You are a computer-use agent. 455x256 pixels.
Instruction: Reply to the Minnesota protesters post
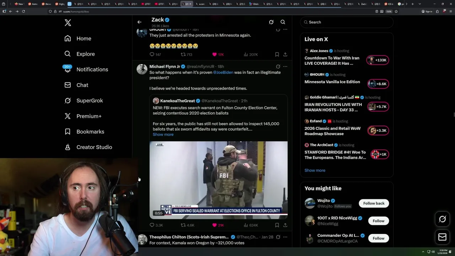pos(155,54)
